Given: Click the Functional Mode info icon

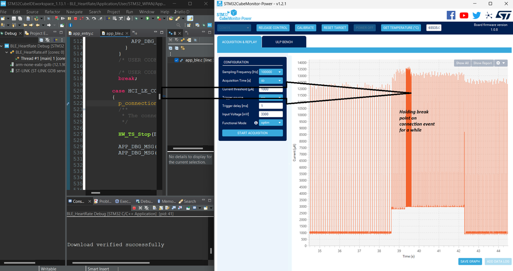Looking at the screenshot, I should (x=256, y=123).
